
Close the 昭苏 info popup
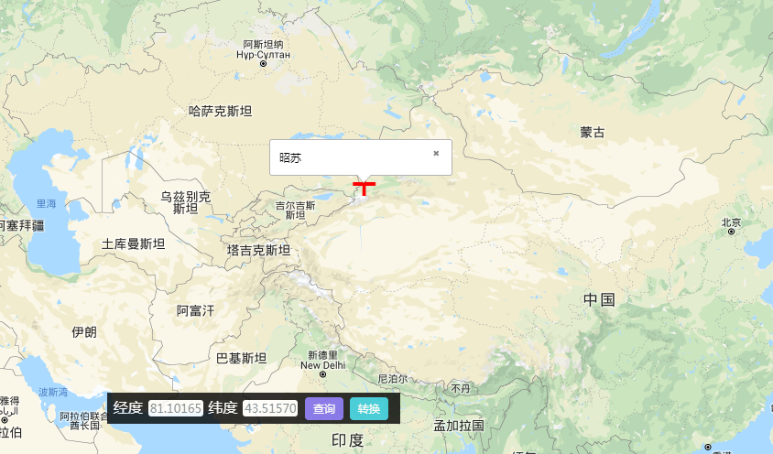pyautogui.click(x=436, y=154)
